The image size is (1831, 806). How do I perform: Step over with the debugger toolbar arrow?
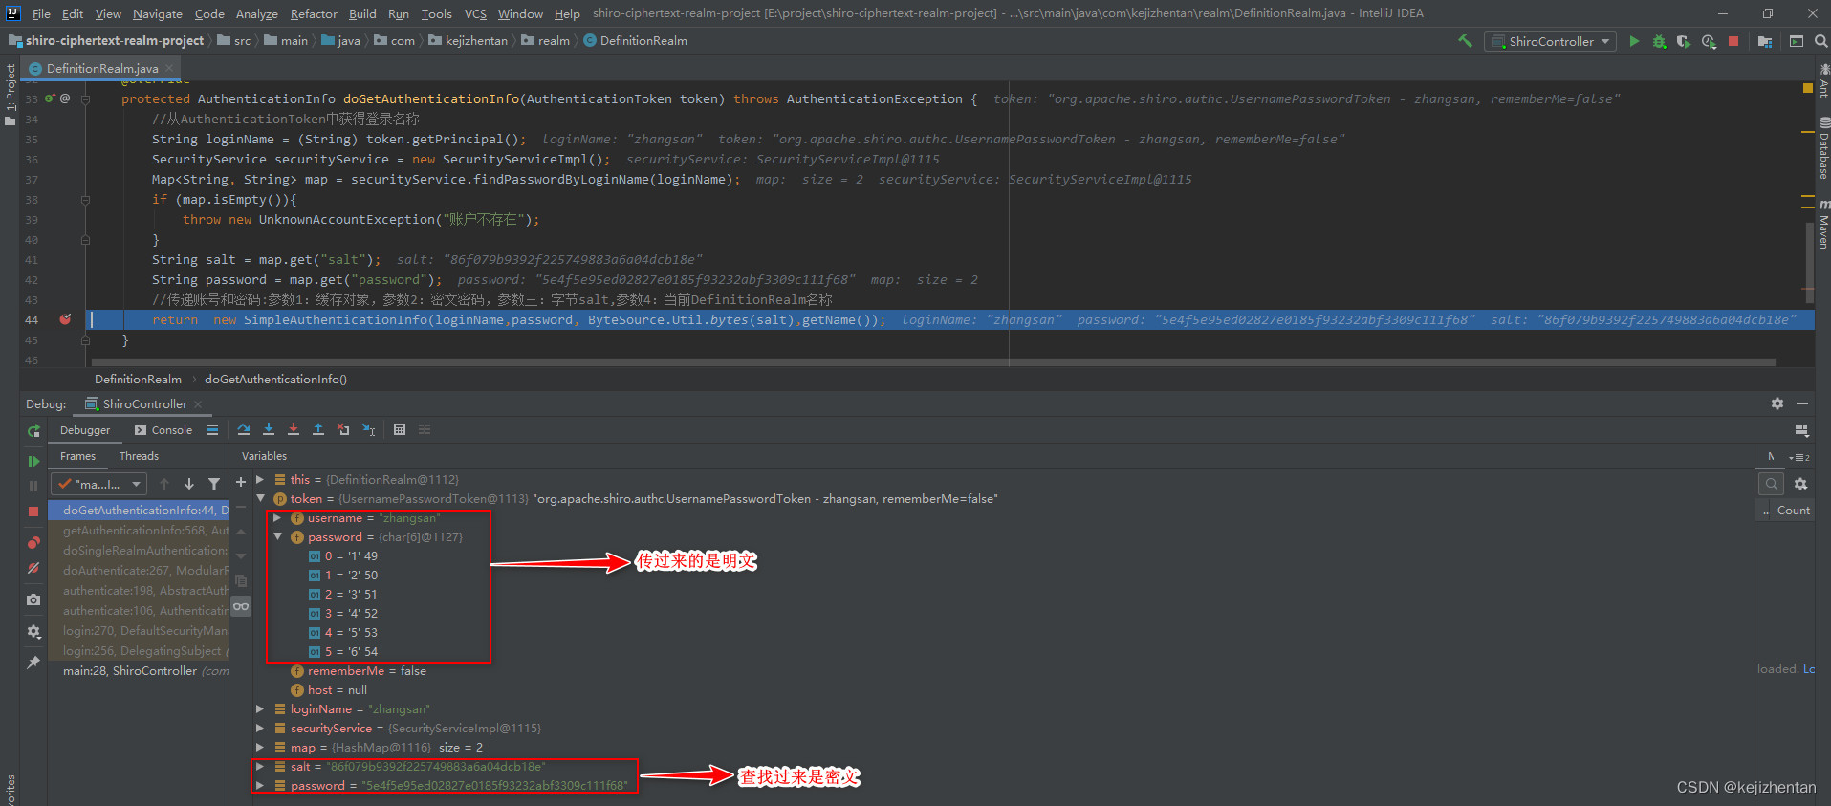[x=244, y=429]
